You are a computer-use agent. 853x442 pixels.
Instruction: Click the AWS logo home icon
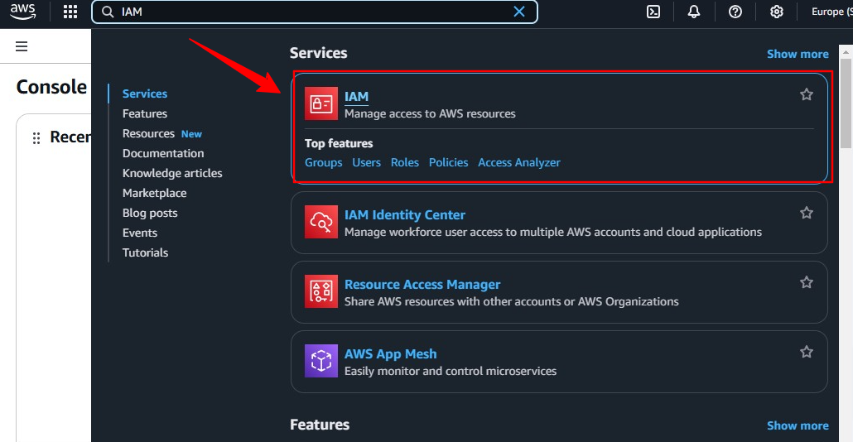(x=22, y=12)
